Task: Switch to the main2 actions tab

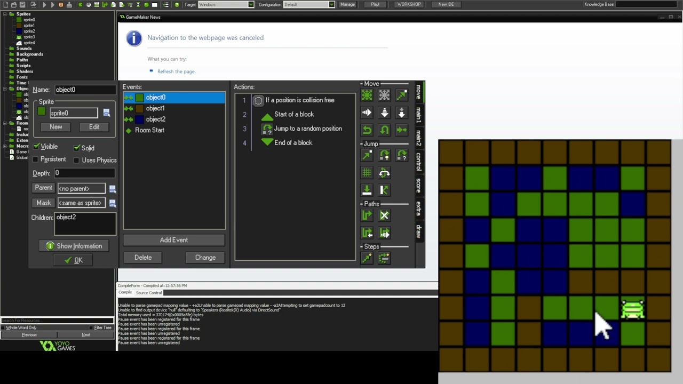Action: 418,138
